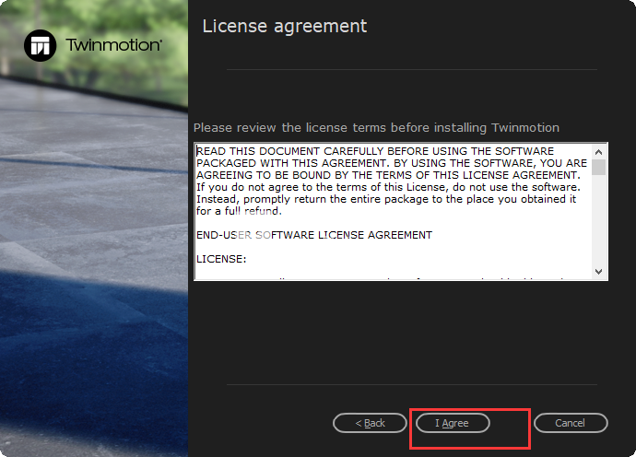
Task: Click the license scrollbar down arrow
Action: [x=598, y=271]
